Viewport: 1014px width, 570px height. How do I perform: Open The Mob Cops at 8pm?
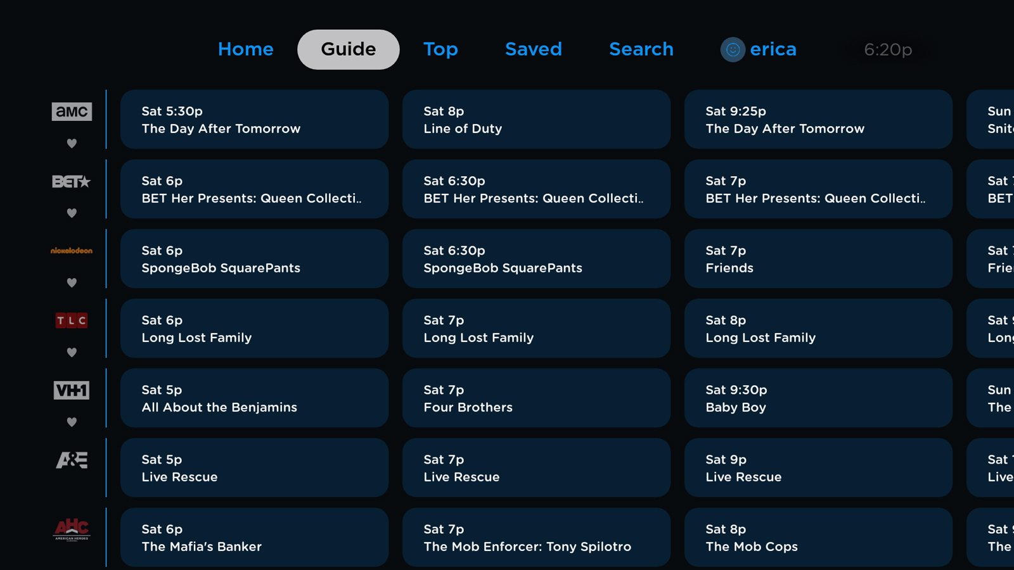coord(818,537)
